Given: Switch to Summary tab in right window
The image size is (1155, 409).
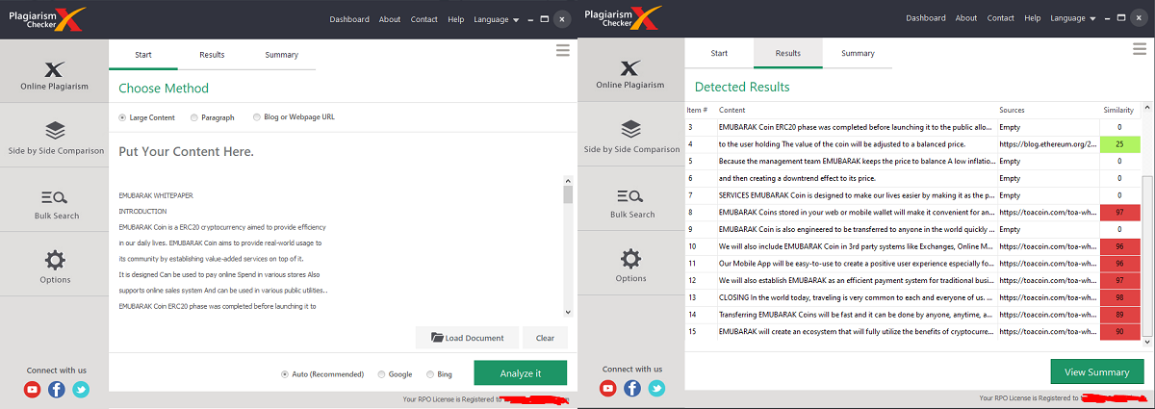Looking at the screenshot, I should coord(858,53).
